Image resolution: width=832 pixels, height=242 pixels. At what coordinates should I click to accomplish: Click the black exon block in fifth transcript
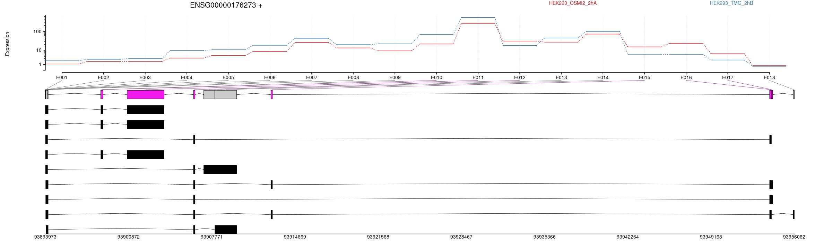click(x=220, y=169)
